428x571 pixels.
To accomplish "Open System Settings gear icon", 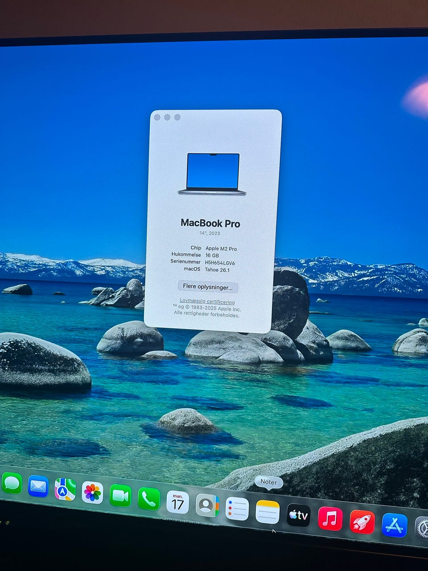I will tap(422, 529).
